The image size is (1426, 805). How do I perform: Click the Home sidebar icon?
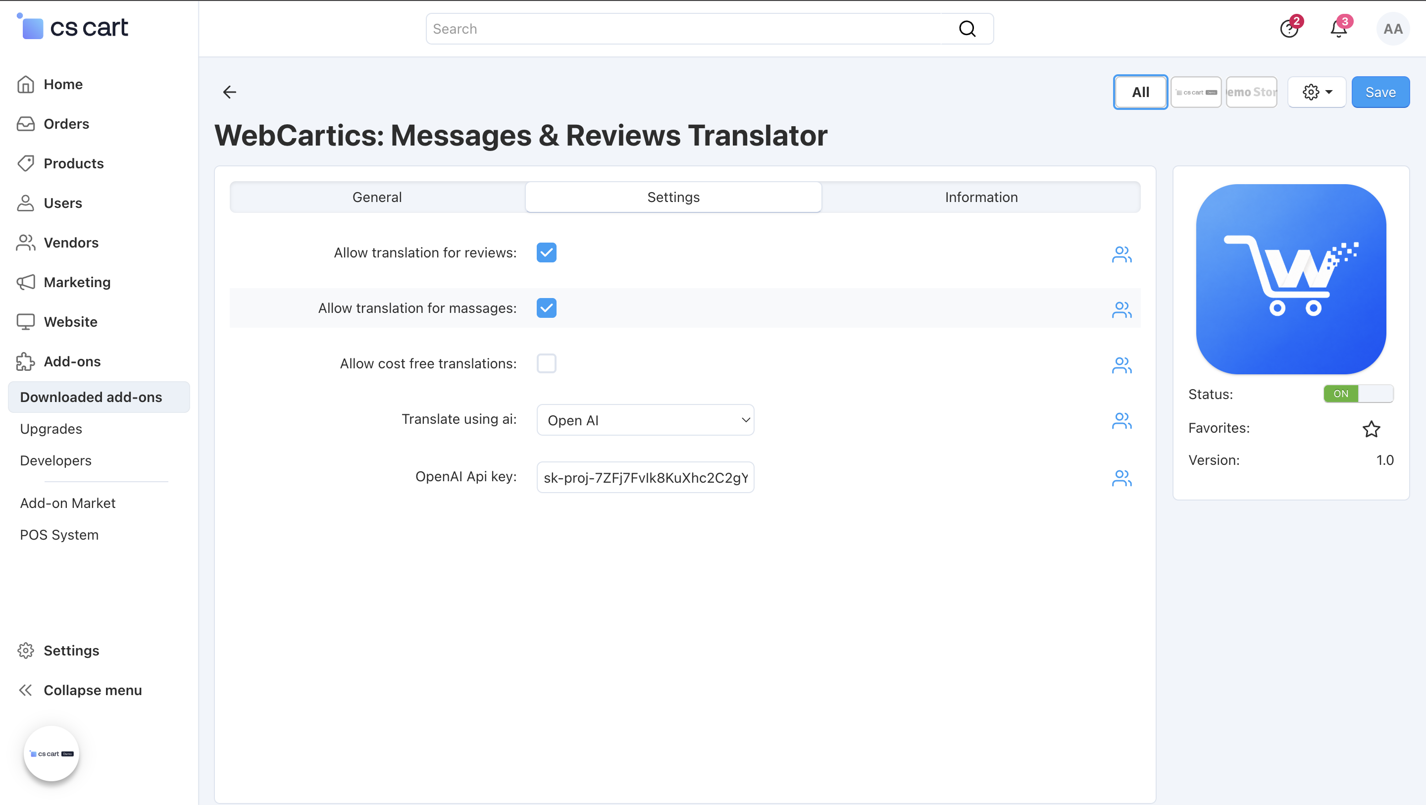click(x=25, y=84)
